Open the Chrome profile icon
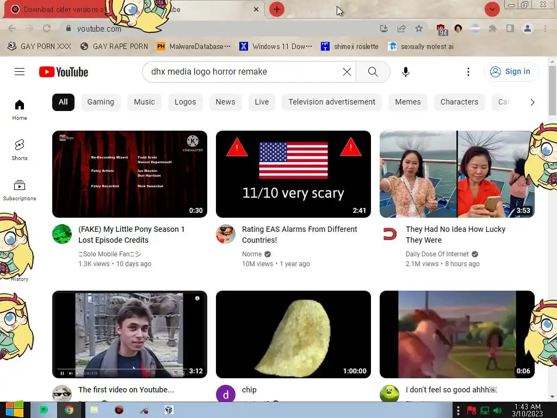Screen dimensions: 557x418 pos(528,28)
